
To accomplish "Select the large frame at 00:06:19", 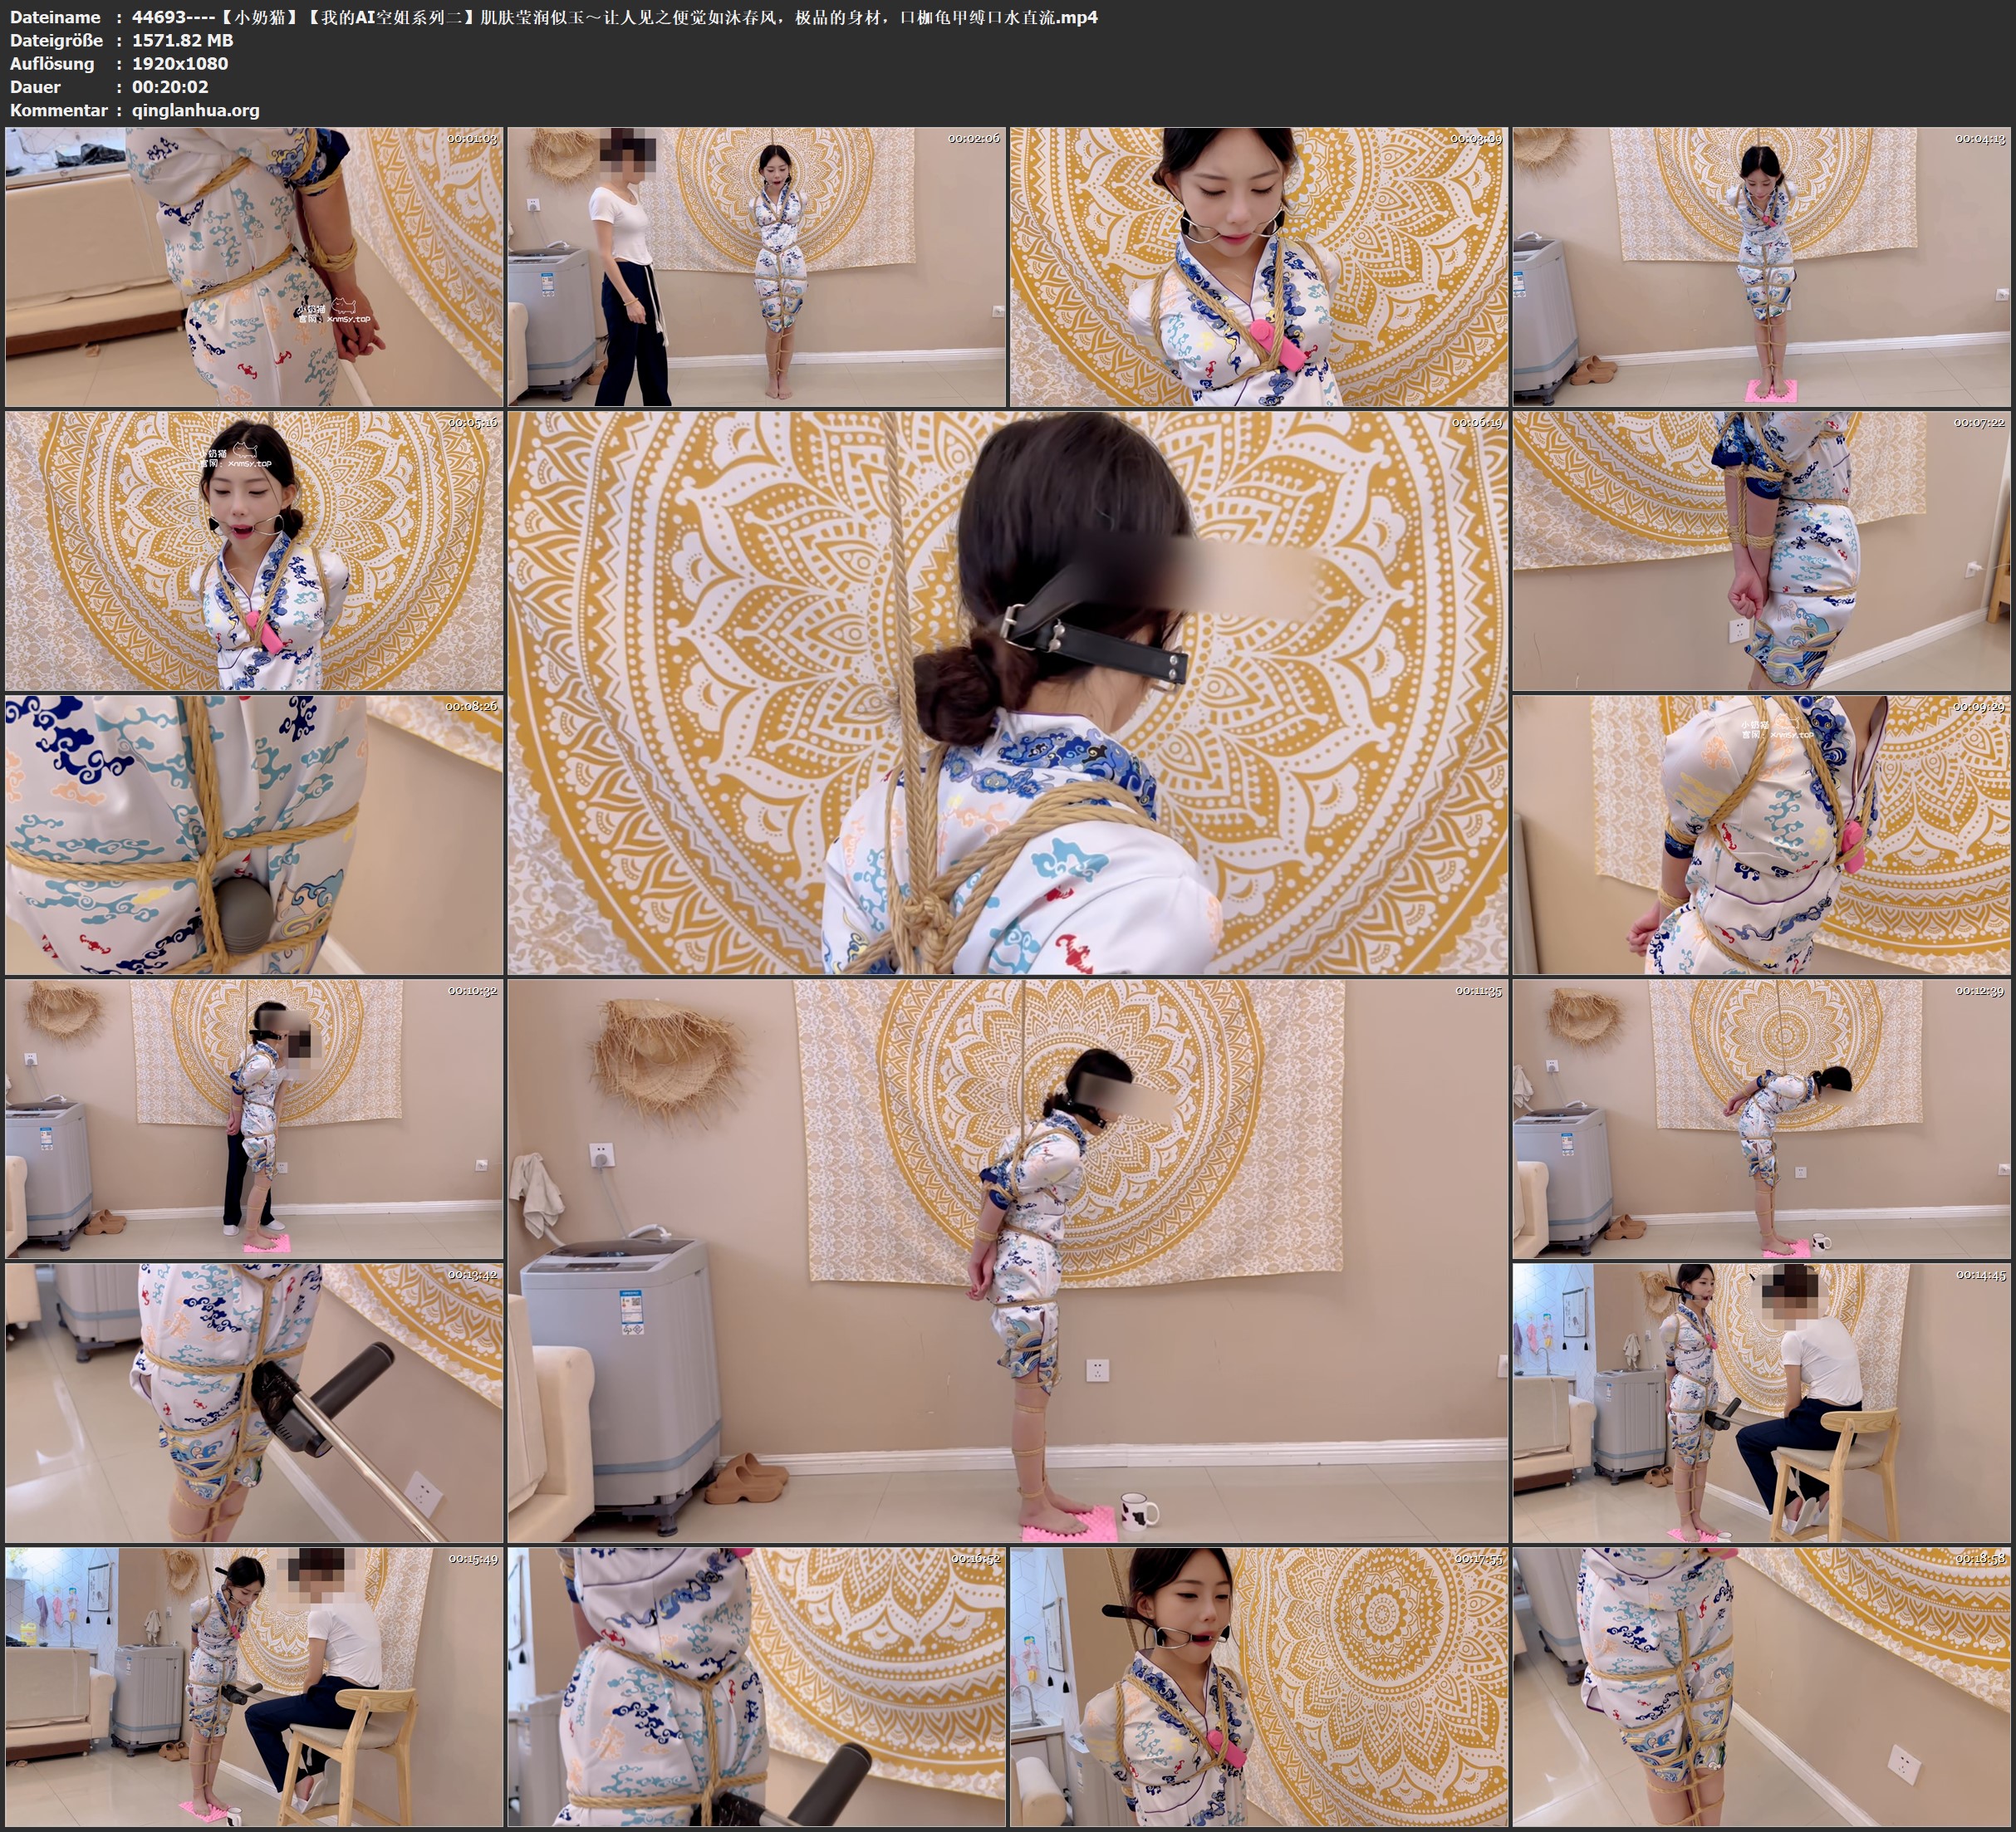I will (x=1007, y=692).
